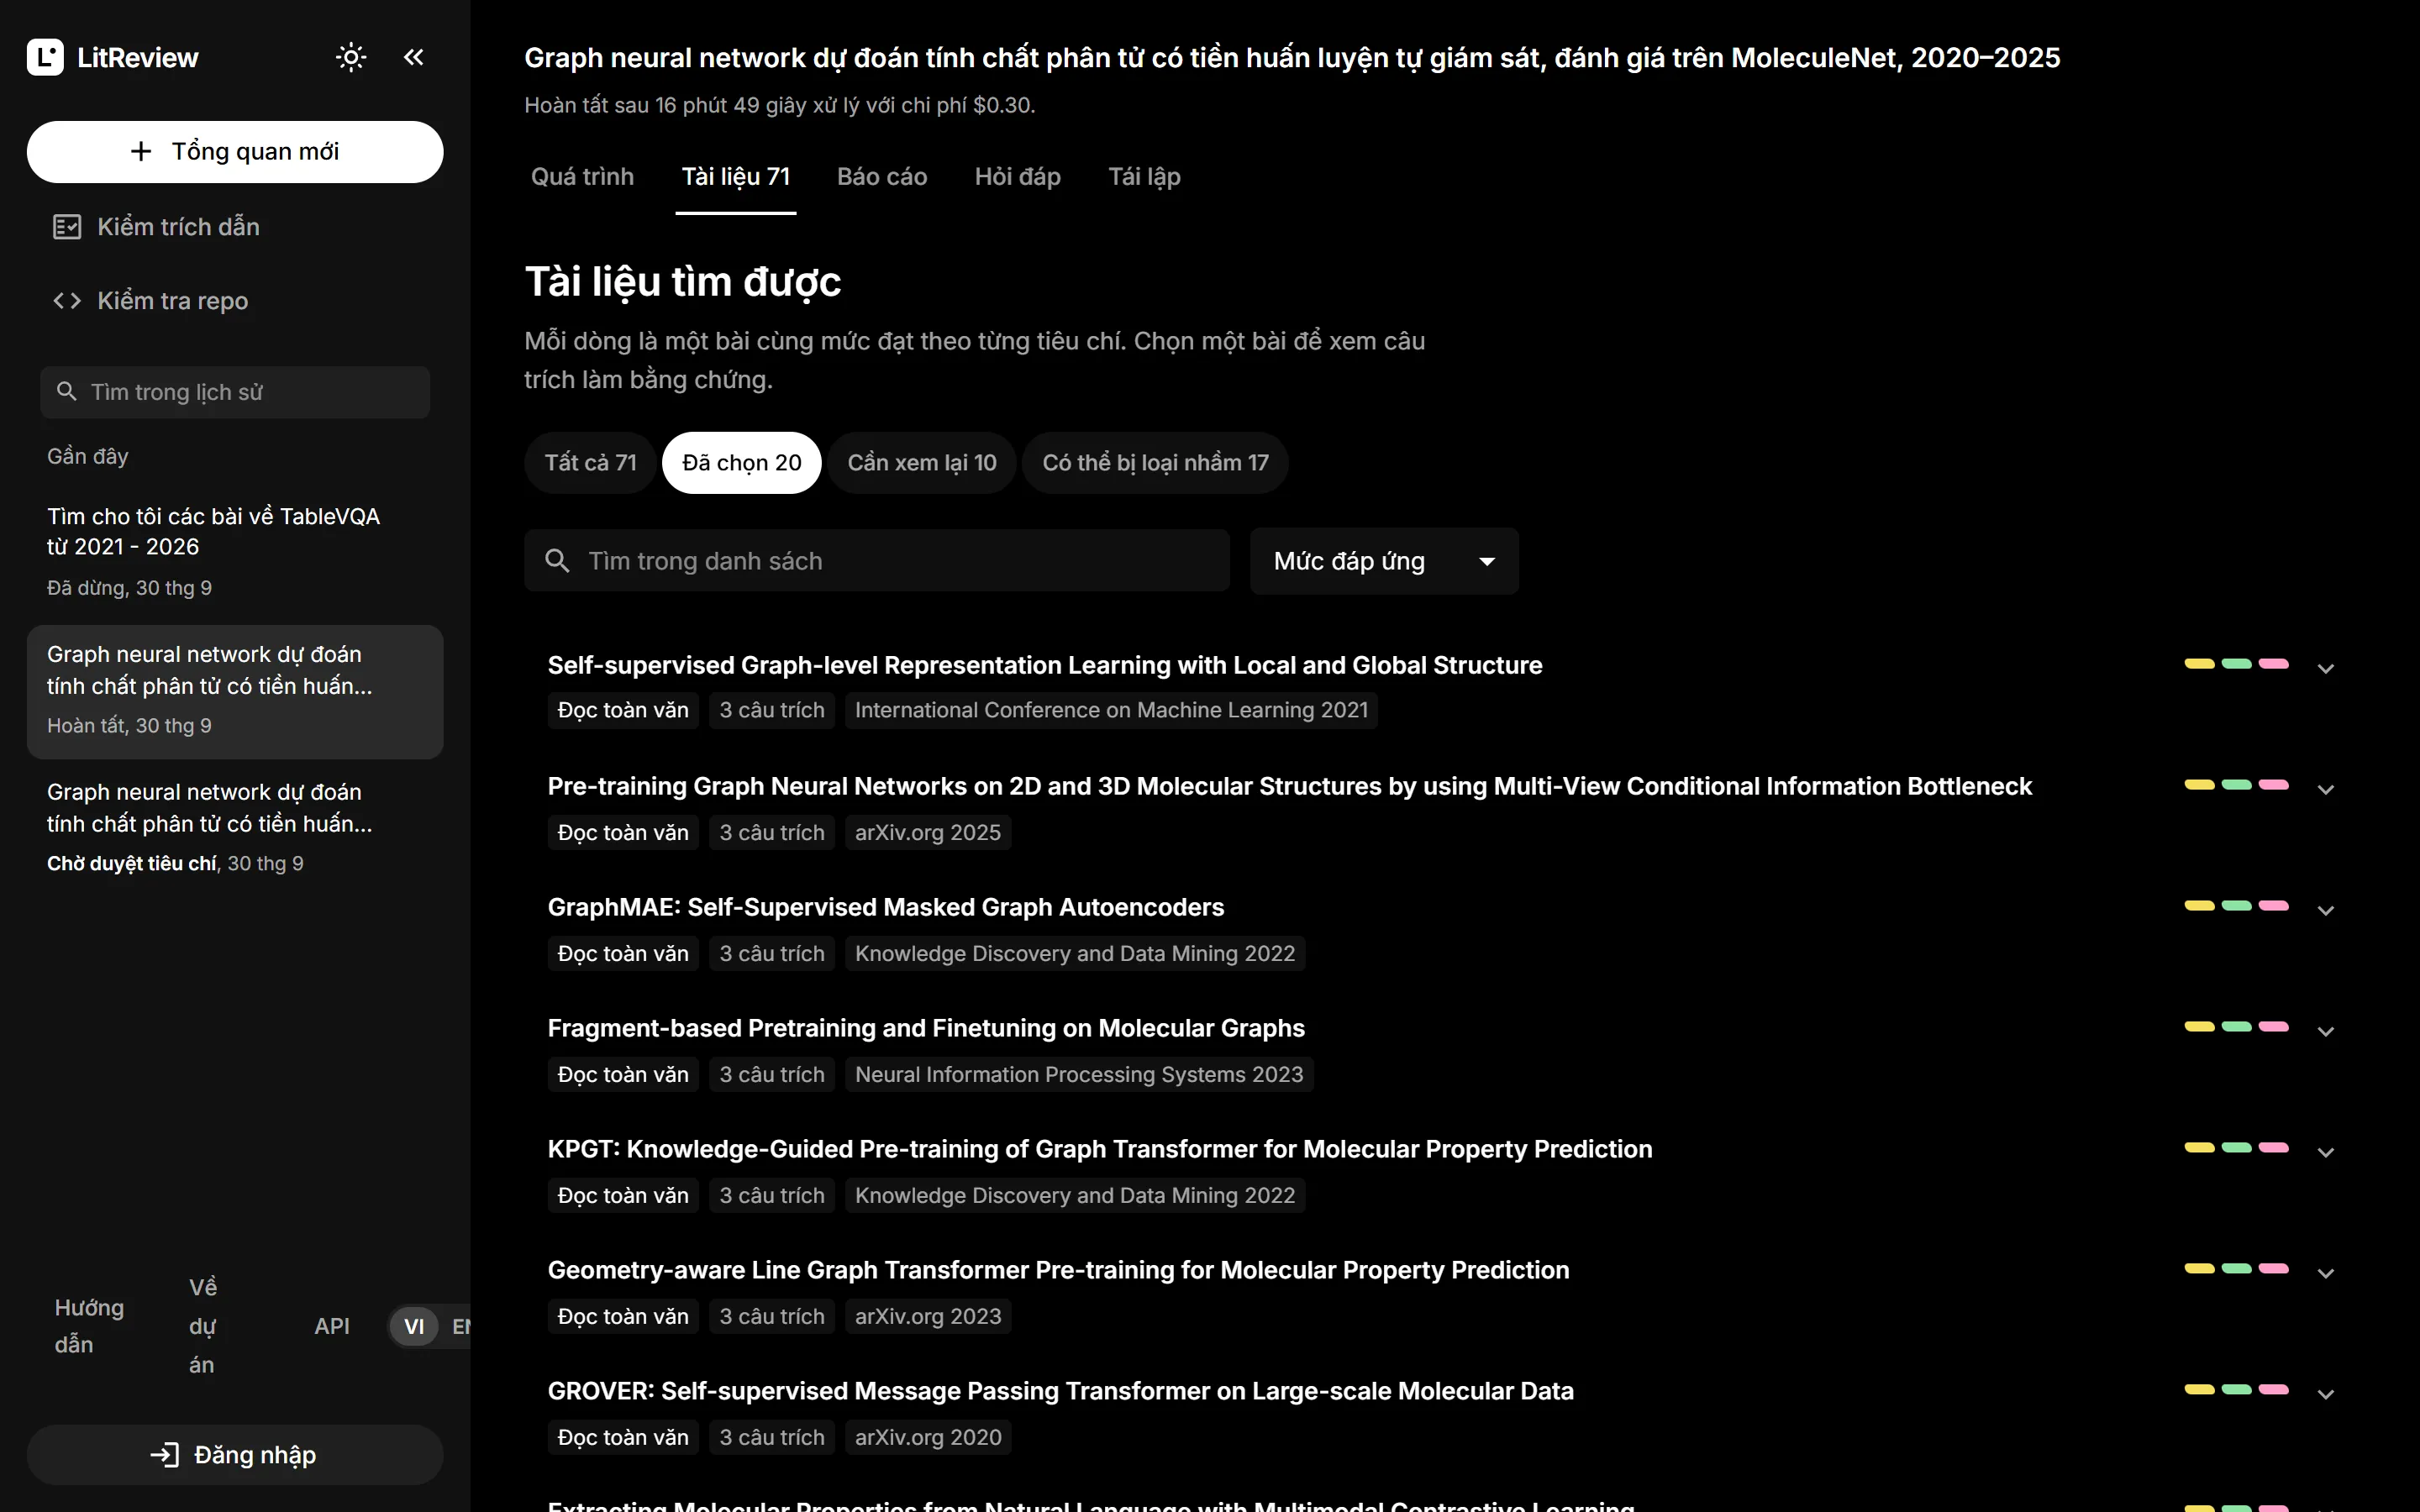2420x1512 pixels.
Task: Expand the GraphMAE paper row chevron
Action: pos(2326,910)
